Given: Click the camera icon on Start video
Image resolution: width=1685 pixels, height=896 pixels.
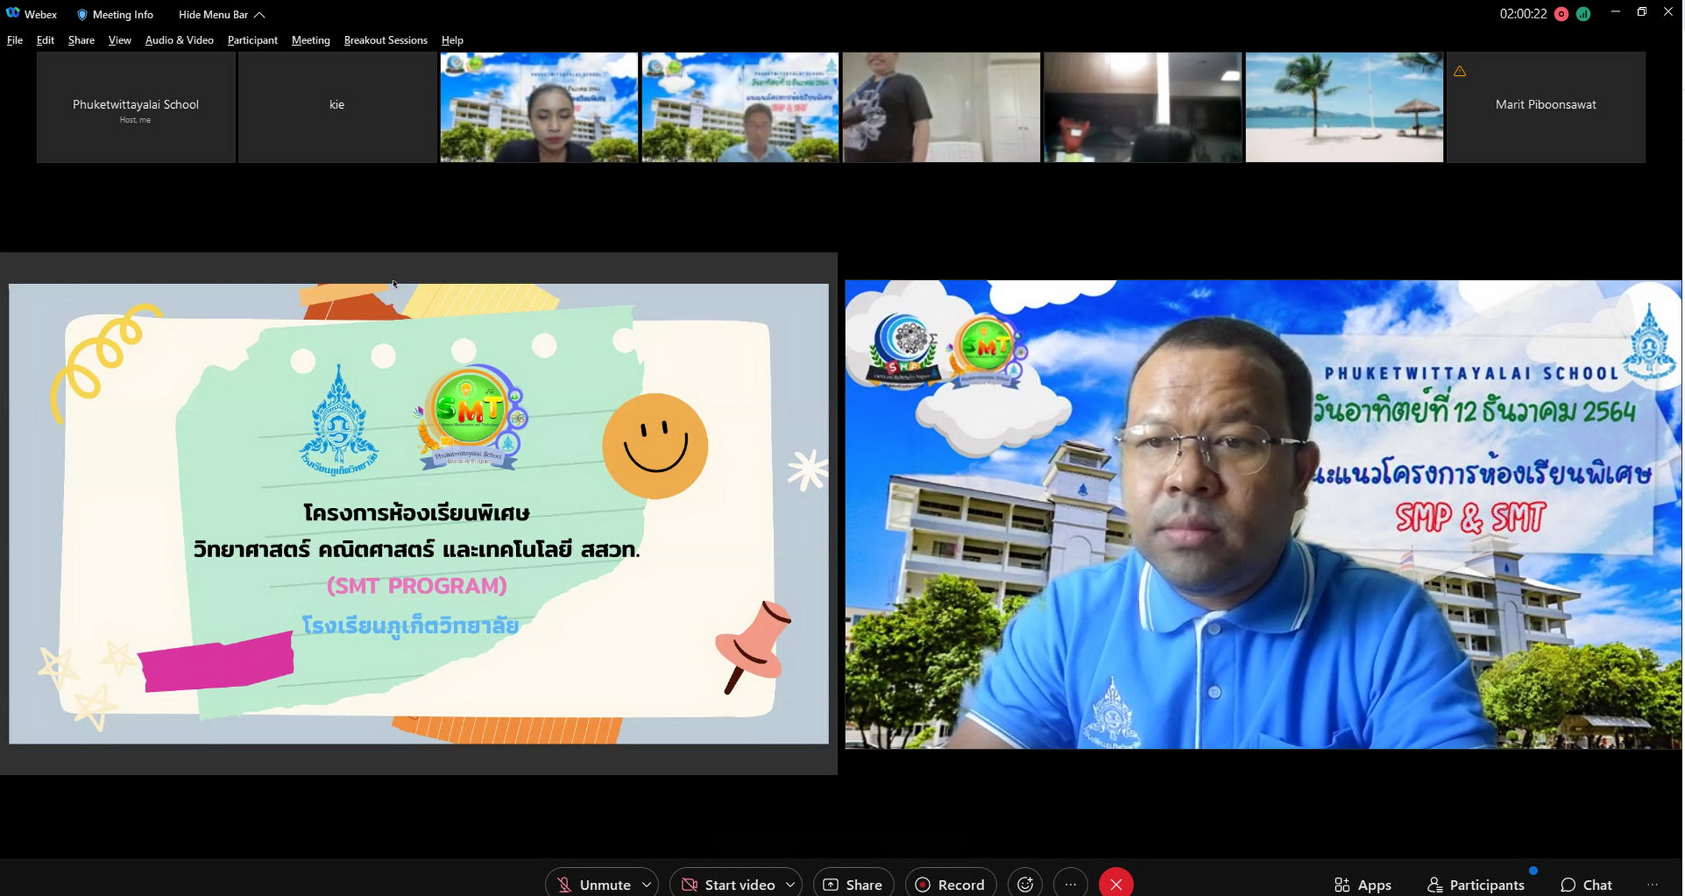Looking at the screenshot, I should pos(689,885).
